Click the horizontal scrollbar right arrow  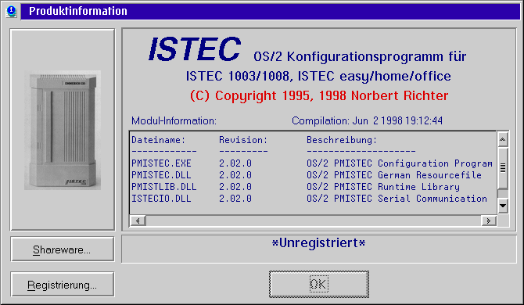(x=489, y=221)
